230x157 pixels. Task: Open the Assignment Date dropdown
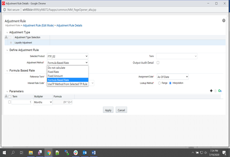(x=173, y=77)
